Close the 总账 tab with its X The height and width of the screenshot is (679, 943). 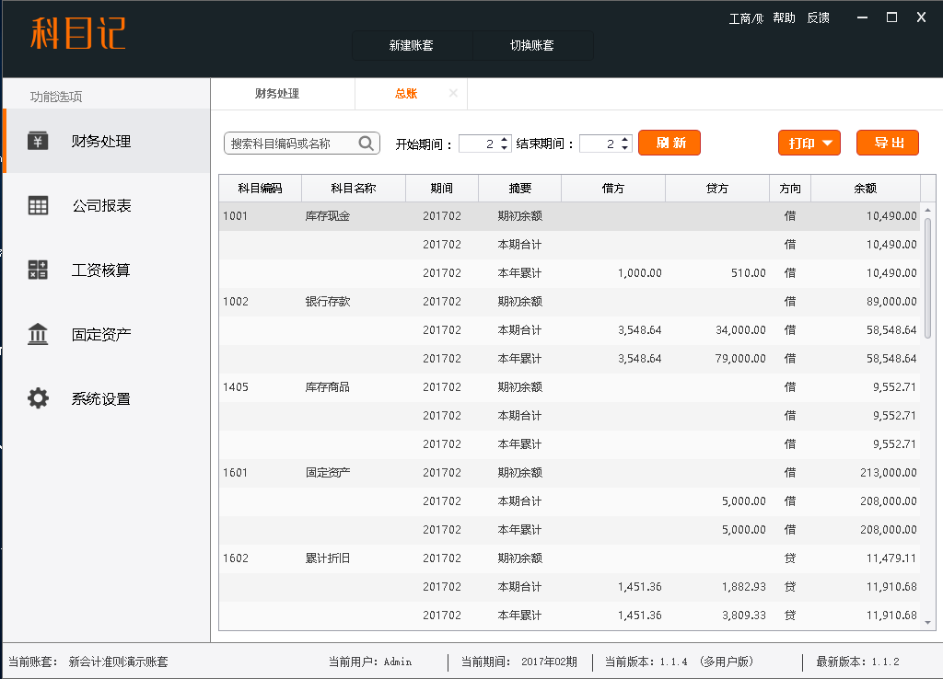[x=453, y=93]
